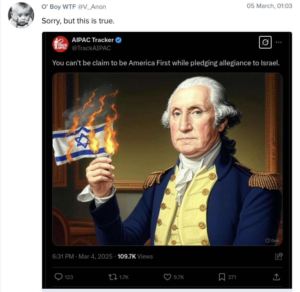Open the three-dot more options menu
Image resolution: width=300 pixels, height=292 pixels.
(279, 42)
